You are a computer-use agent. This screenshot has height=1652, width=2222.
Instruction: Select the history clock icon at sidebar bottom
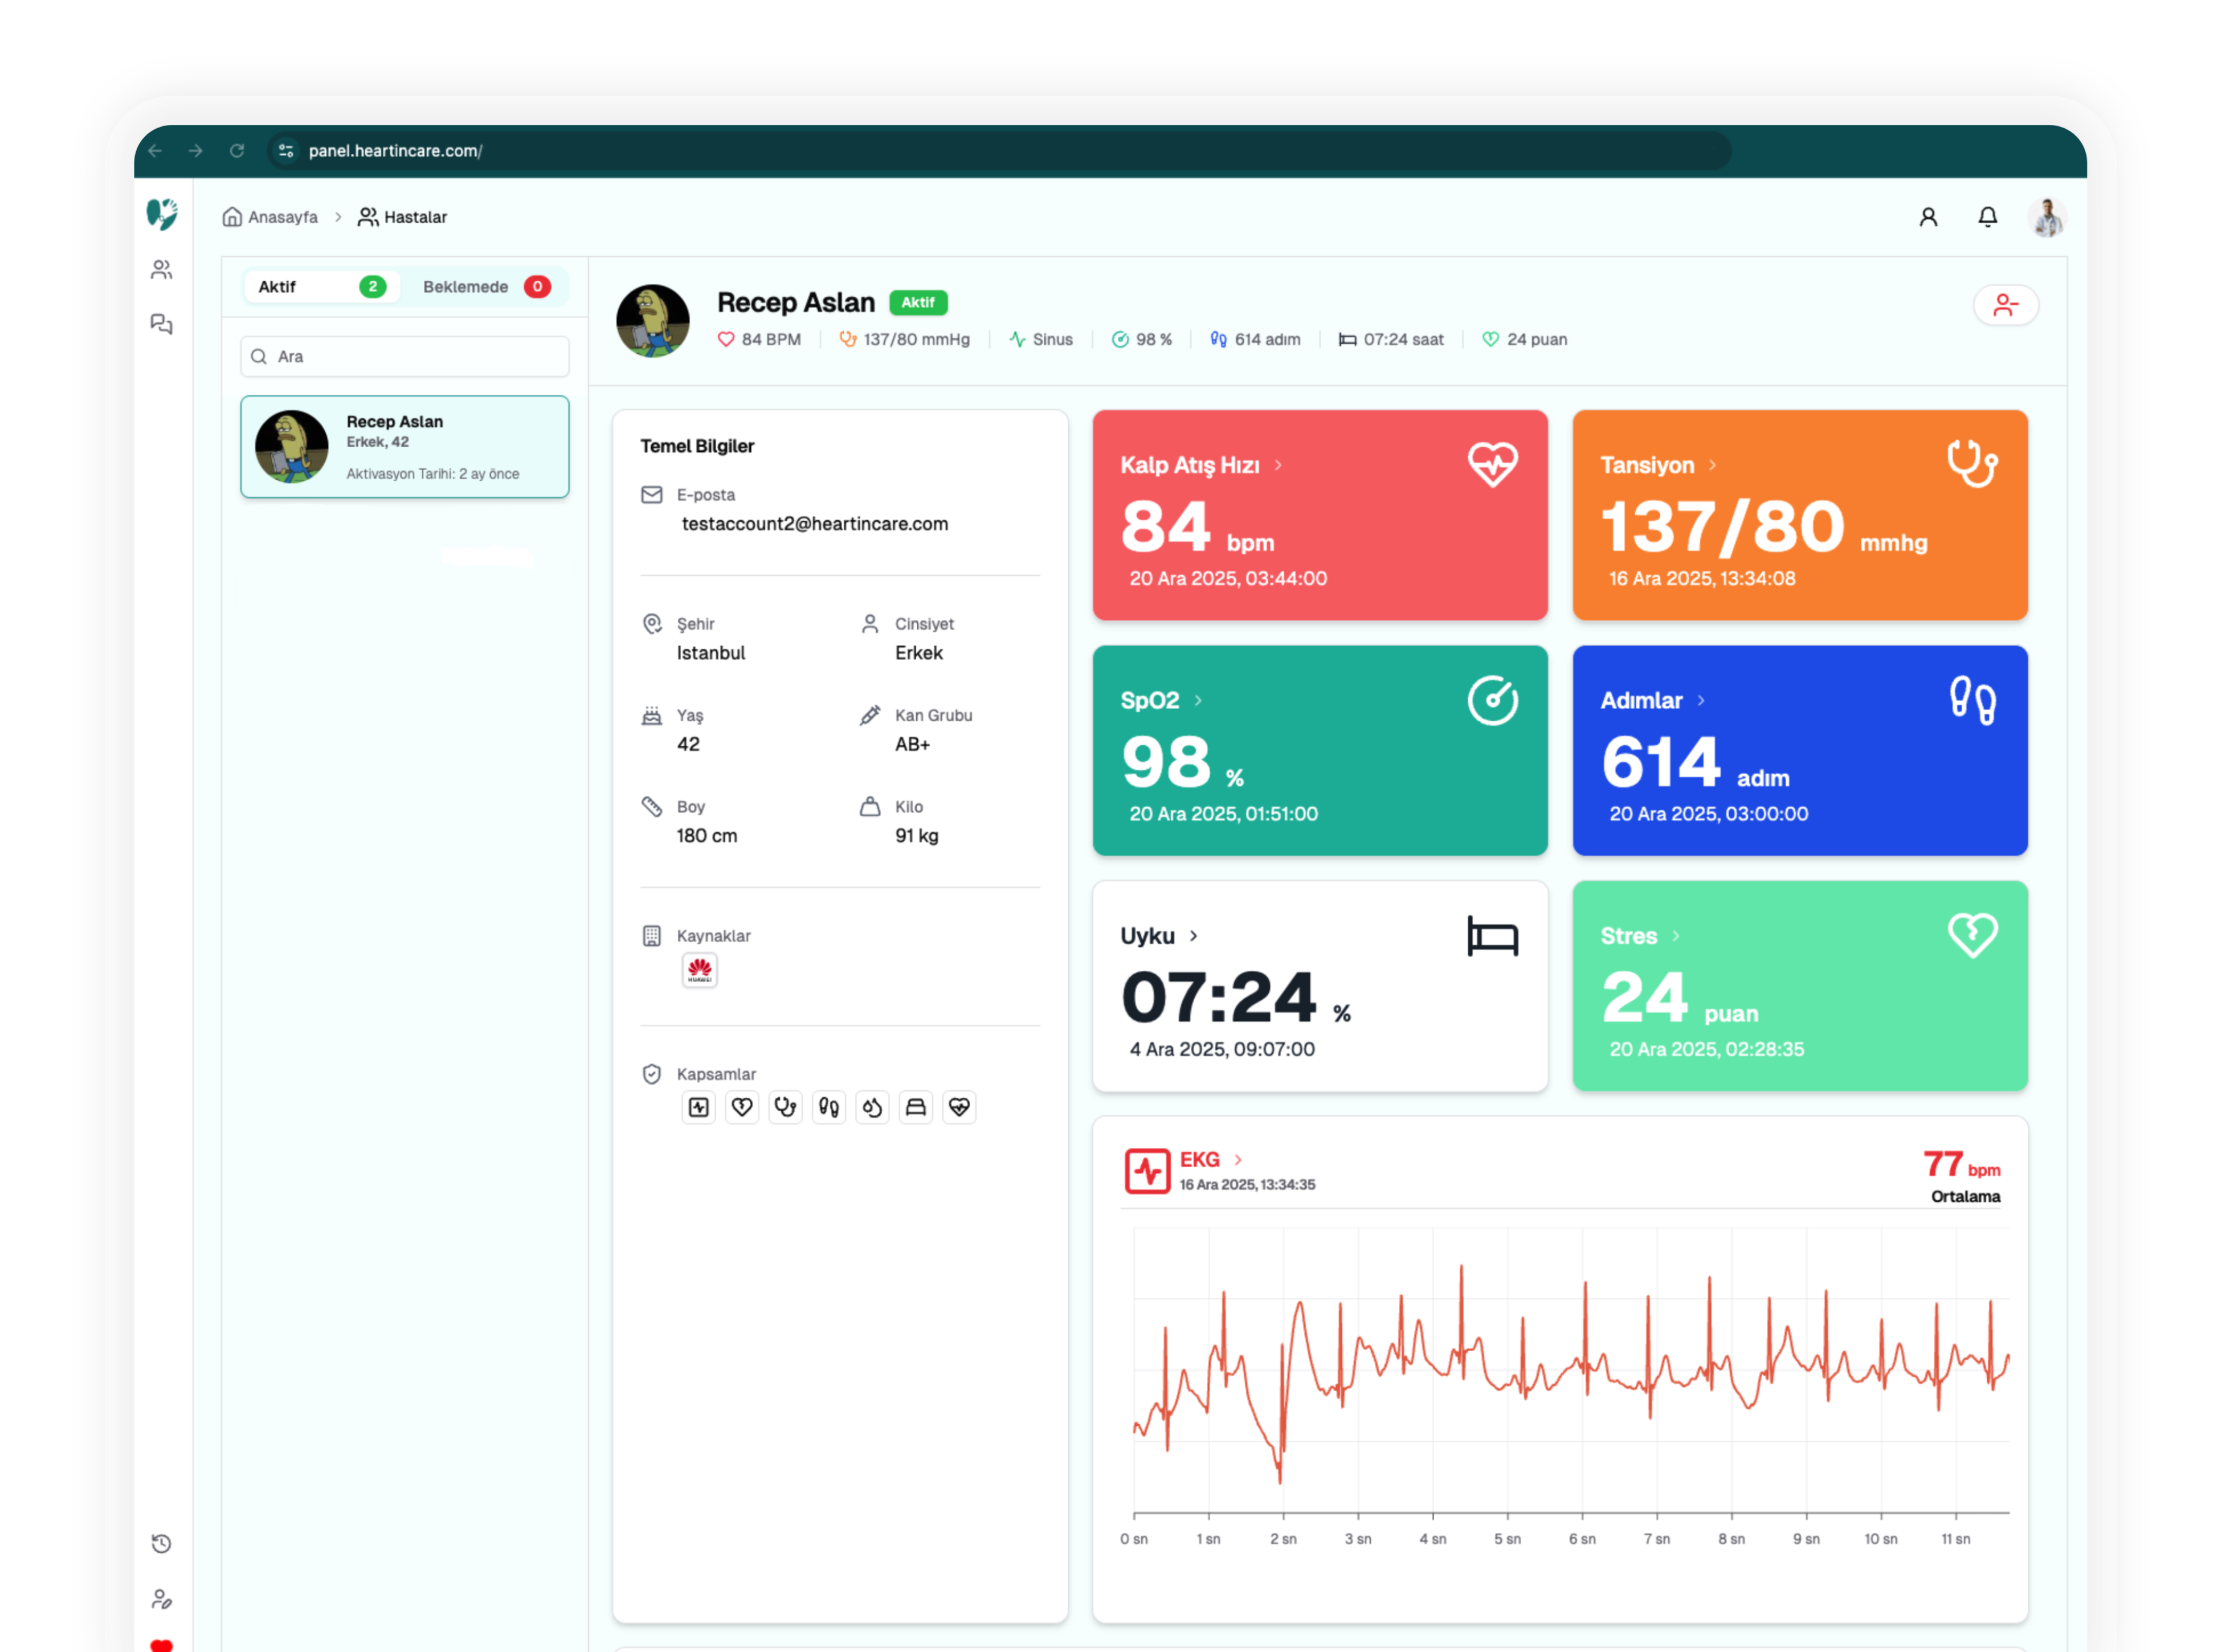click(162, 1543)
